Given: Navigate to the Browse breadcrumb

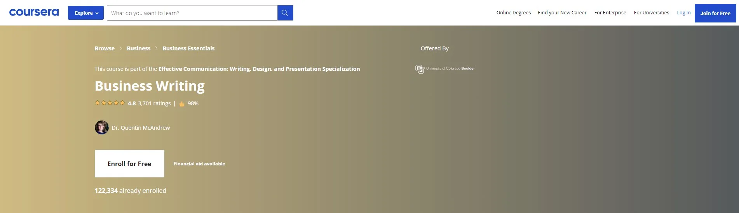Looking at the screenshot, I should (105, 48).
